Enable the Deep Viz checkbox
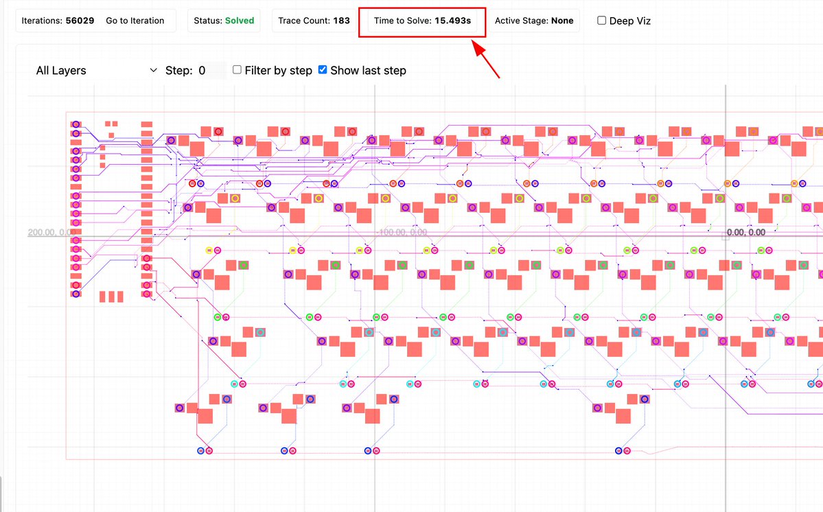Image resolution: width=823 pixels, height=512 pixels. click(x=601, y=21)
